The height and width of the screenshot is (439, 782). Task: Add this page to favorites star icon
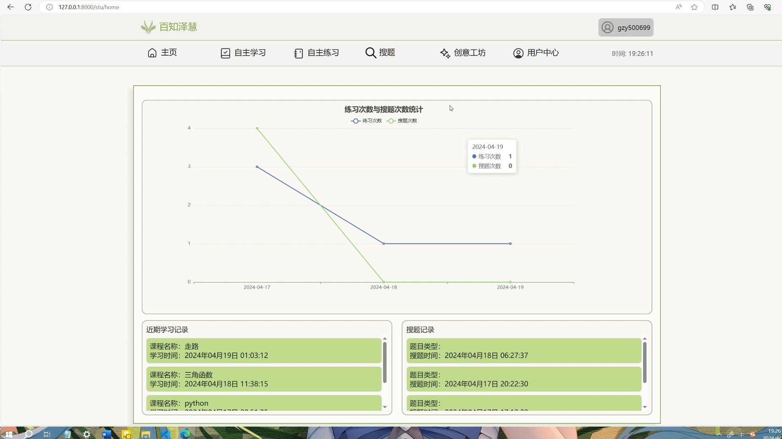click(694, 7)
